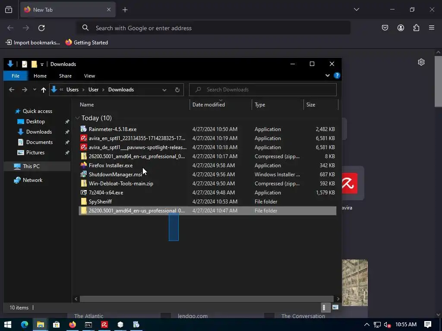The width and height of the screenshot is (442, 331).
Task: Click the Windows Start button
Action: point(8,325)
